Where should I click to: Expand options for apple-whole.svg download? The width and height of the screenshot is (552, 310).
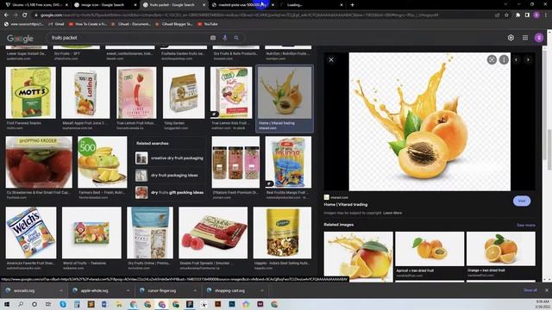point(128,291)
